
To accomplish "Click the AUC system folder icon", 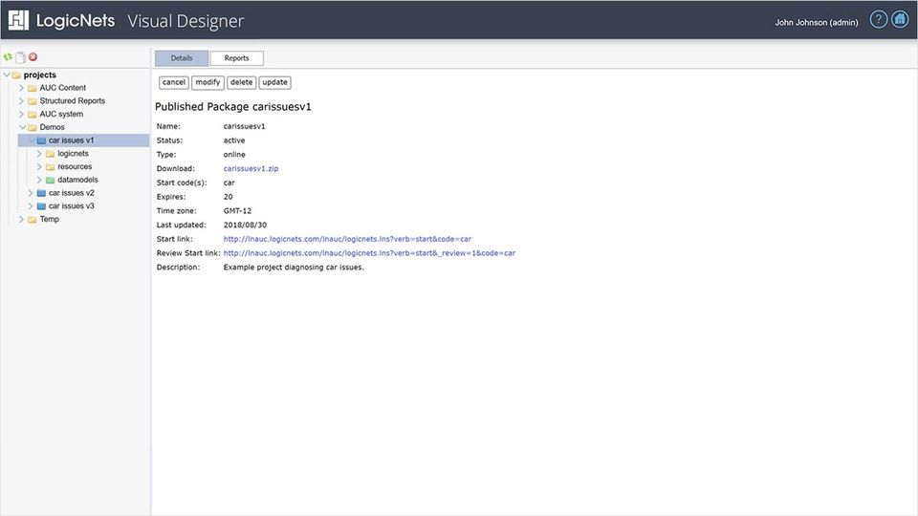I will 33,114.
